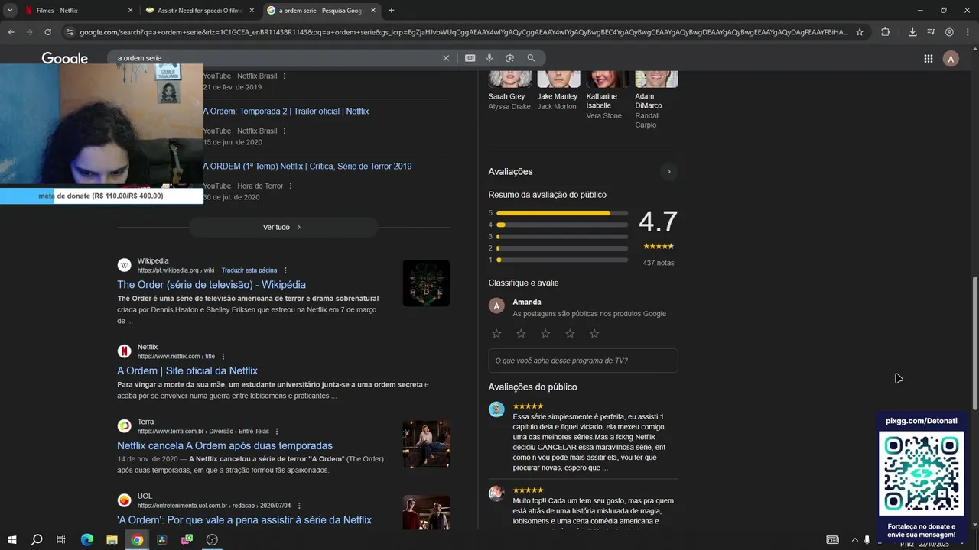Switch to the Filmes – Netflix tab
Viewport: 979px width, 550px height.
[76, 11]
